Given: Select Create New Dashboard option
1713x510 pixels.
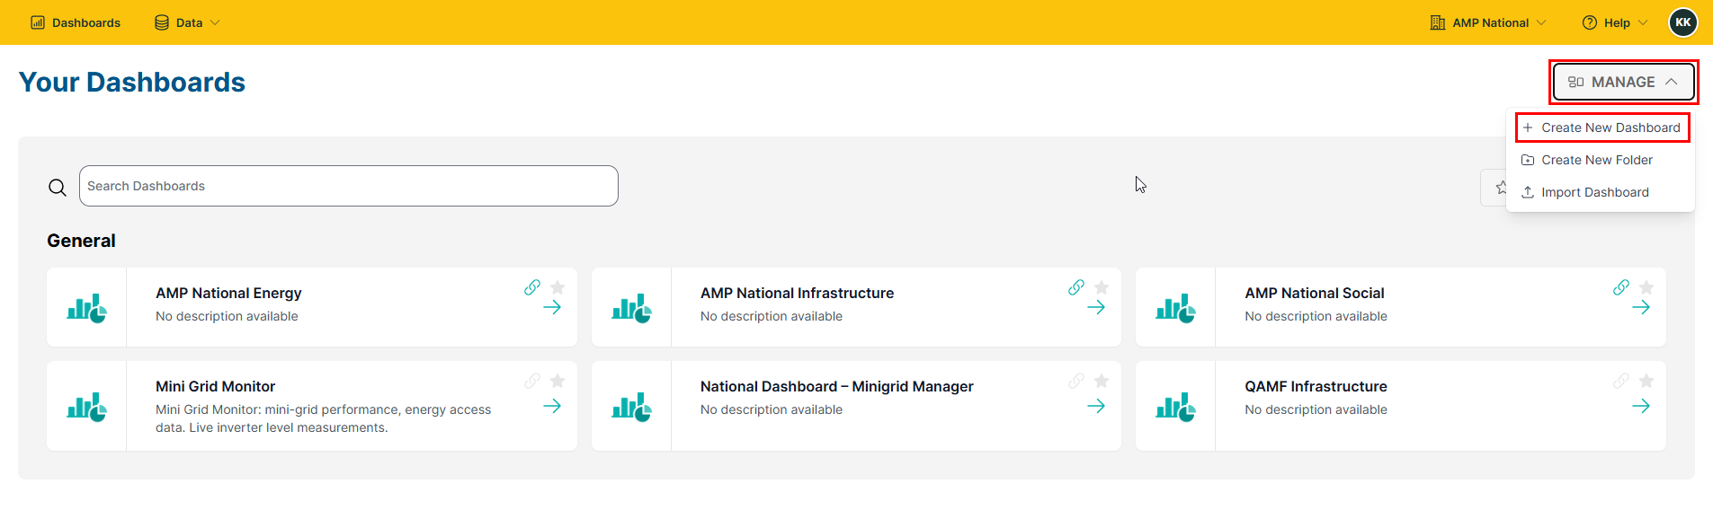Looking at the screenshot, I should click(x=1601, y=127).
